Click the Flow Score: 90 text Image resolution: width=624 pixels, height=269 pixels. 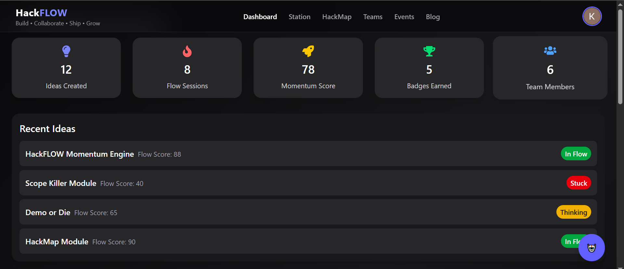click(x=114, y=242)
